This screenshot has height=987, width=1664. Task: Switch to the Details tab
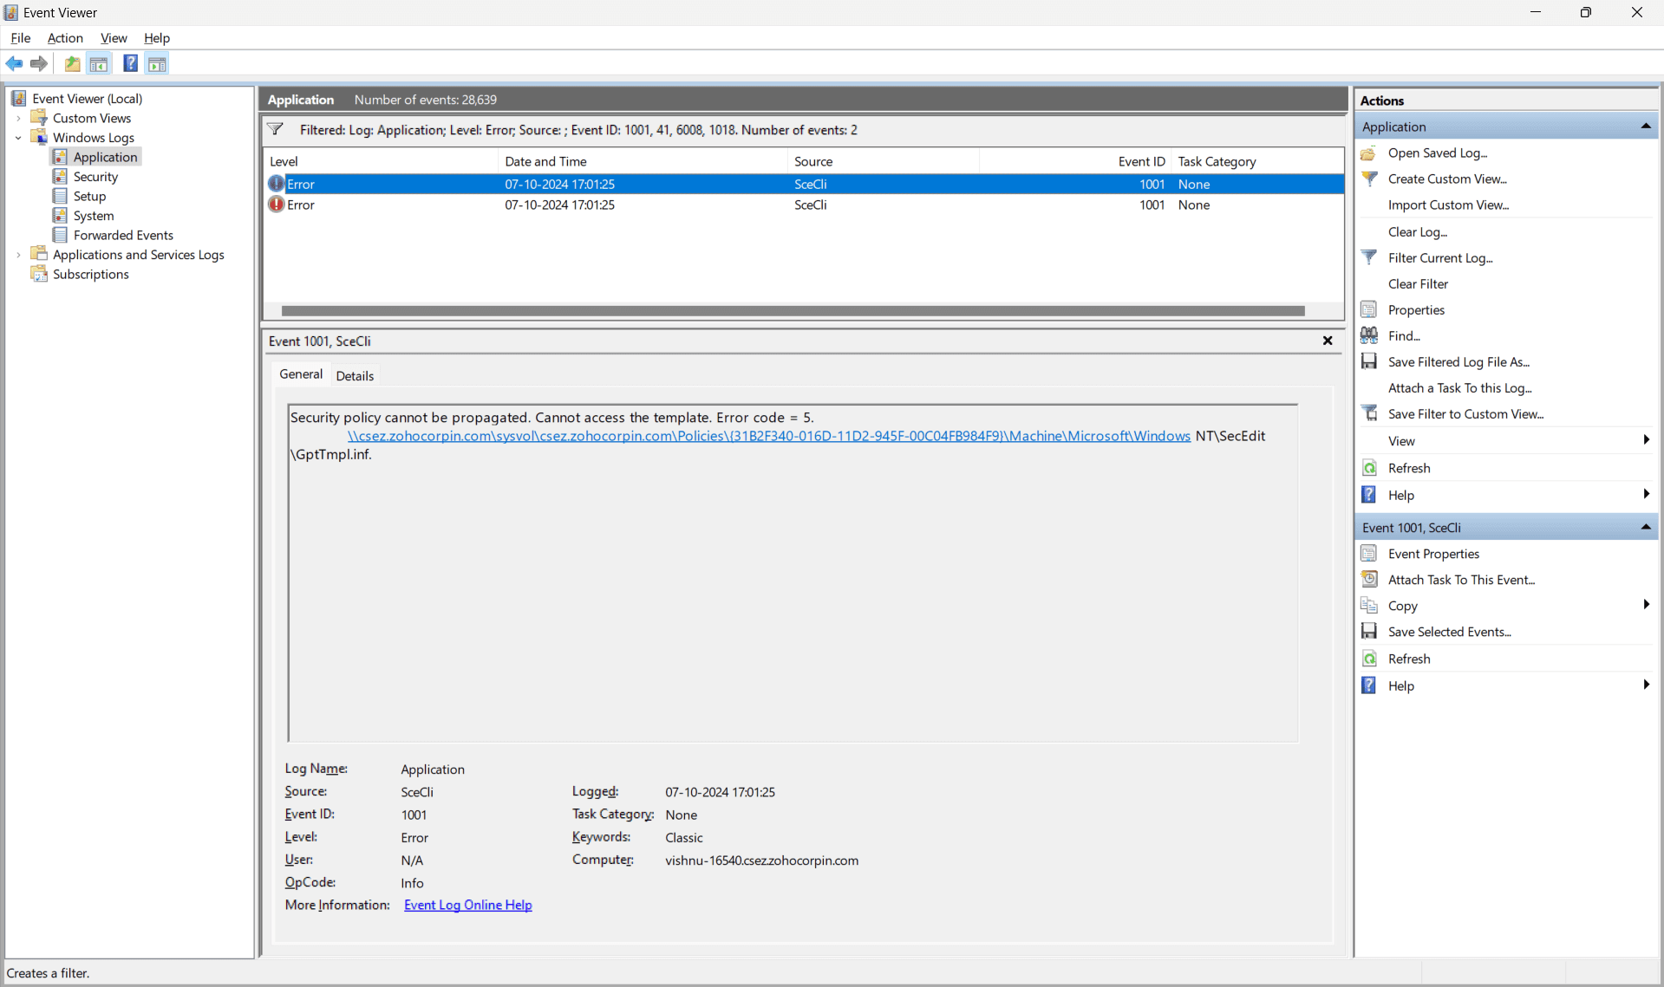(355, 375)
